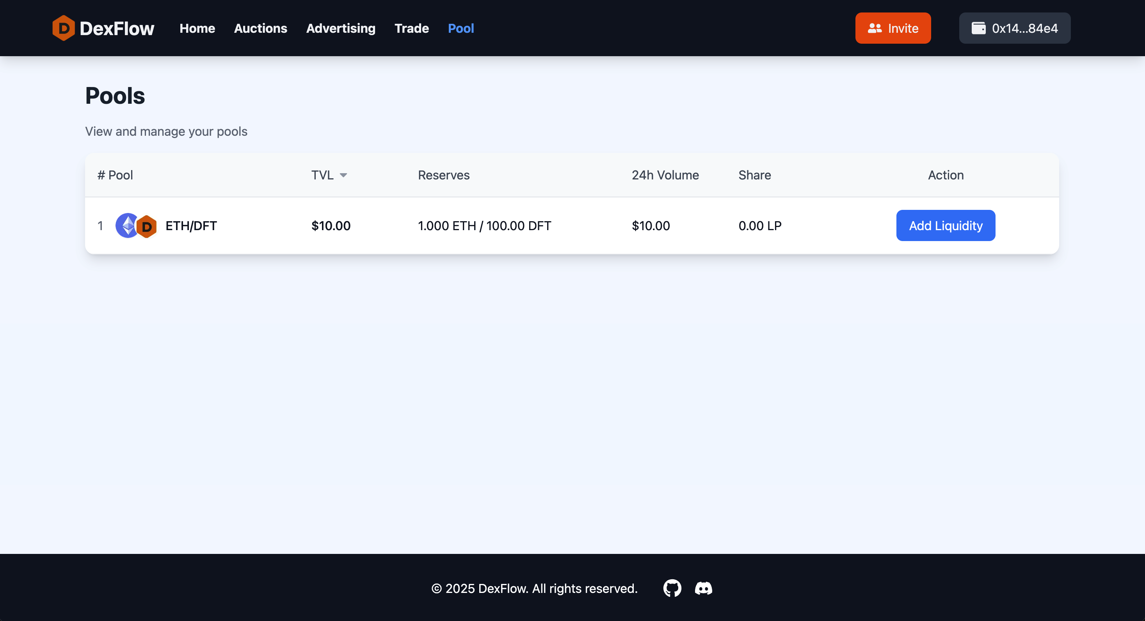Open Discord icon in footer
The height and width of the screenshot is (621, 1145).
(x=703, y=588)
